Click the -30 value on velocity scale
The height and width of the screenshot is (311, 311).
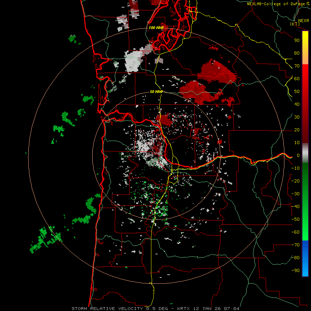pos(295,194)
